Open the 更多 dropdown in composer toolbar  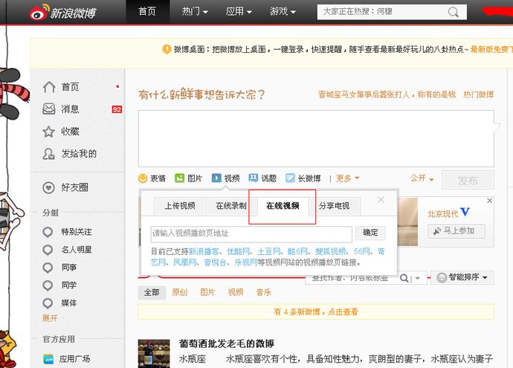pyautogui.click(x=347, y=178)
